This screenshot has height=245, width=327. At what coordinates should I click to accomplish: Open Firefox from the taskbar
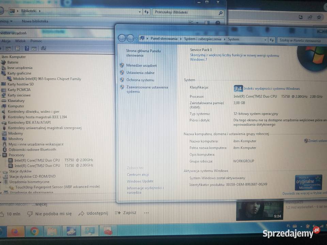click(16, 231)
